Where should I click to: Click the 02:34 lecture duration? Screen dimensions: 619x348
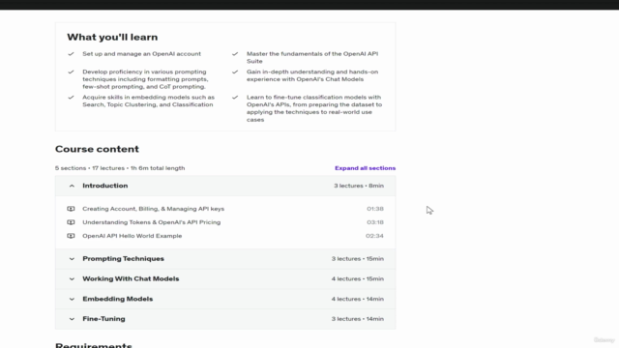point(374,236)
